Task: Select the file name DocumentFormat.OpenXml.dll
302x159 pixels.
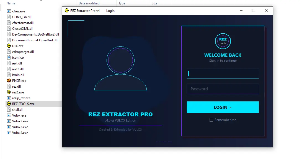Action: (x=35, y=40)
